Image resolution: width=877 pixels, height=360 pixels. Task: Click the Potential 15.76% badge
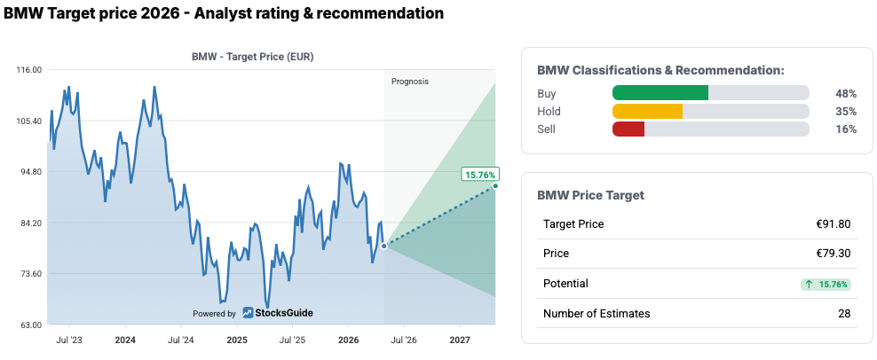[x=826, y=284]
